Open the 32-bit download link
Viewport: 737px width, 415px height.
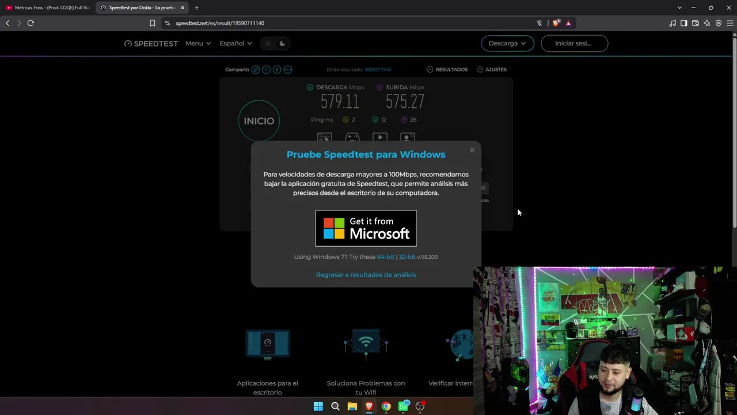(407, 257)
